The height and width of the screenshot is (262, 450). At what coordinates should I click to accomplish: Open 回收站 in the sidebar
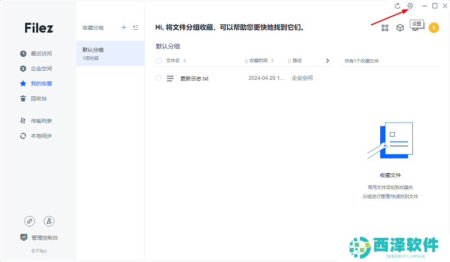click(x=39, y=98)
